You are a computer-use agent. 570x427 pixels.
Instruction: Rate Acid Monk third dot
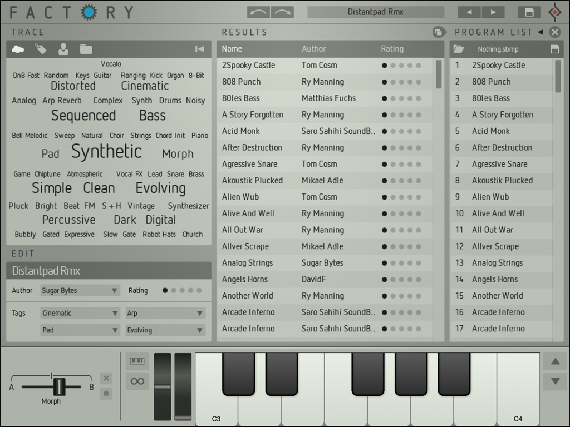pos(401,131)
